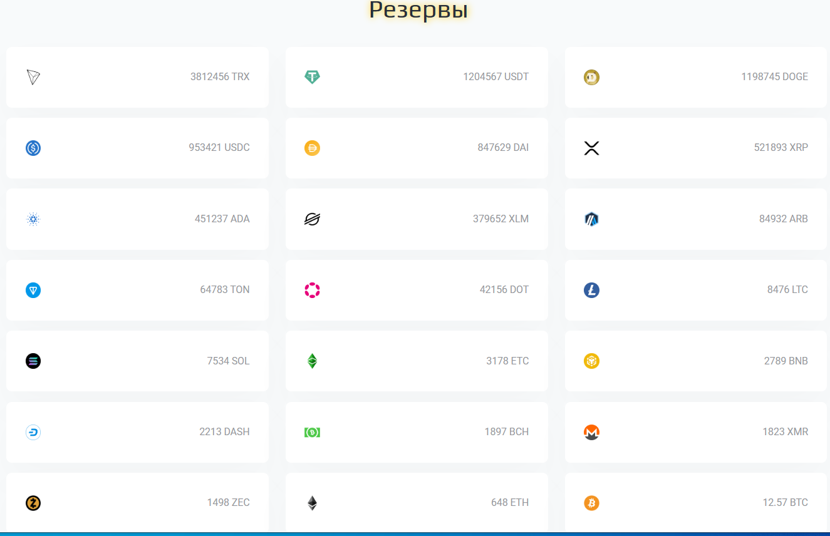This screenshot has width=830, height=536.
Task: Click the Polkadot DOT icon
Action: pos(312,290)
